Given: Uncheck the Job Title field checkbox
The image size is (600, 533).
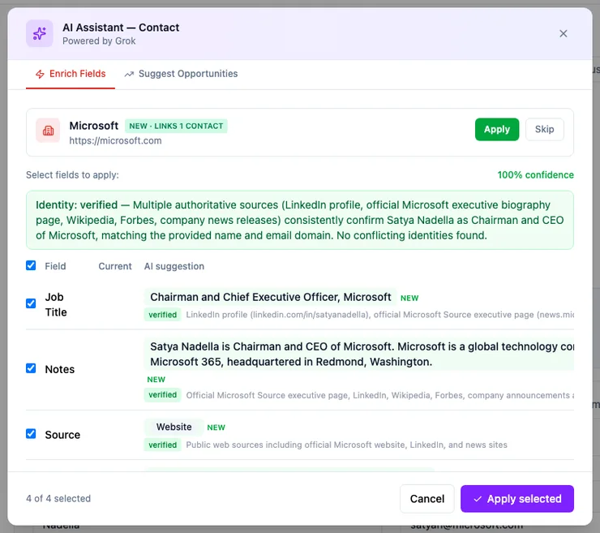Looking at the screenshot, I should click(x=31, y=303).
